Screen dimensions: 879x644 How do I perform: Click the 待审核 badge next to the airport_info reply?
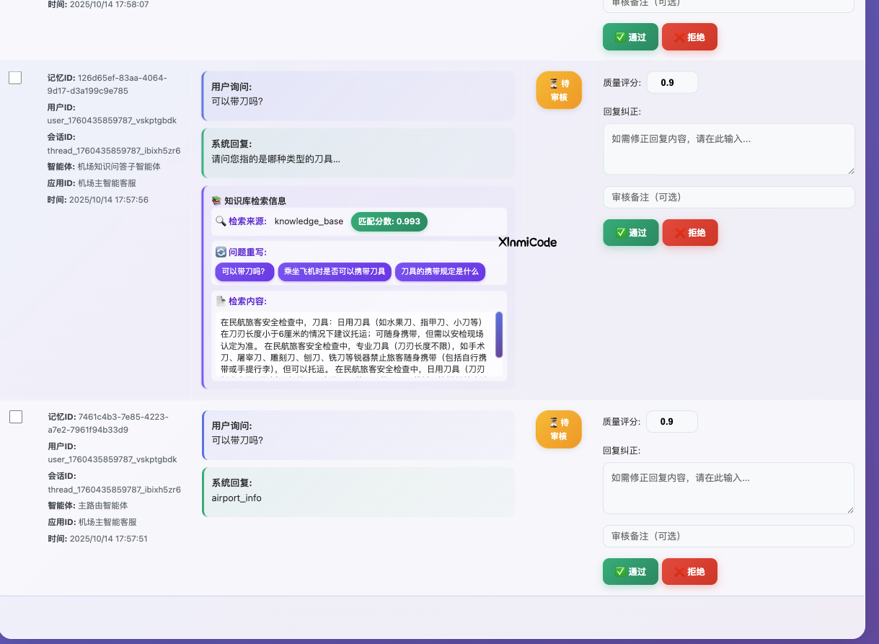point(559,429)
